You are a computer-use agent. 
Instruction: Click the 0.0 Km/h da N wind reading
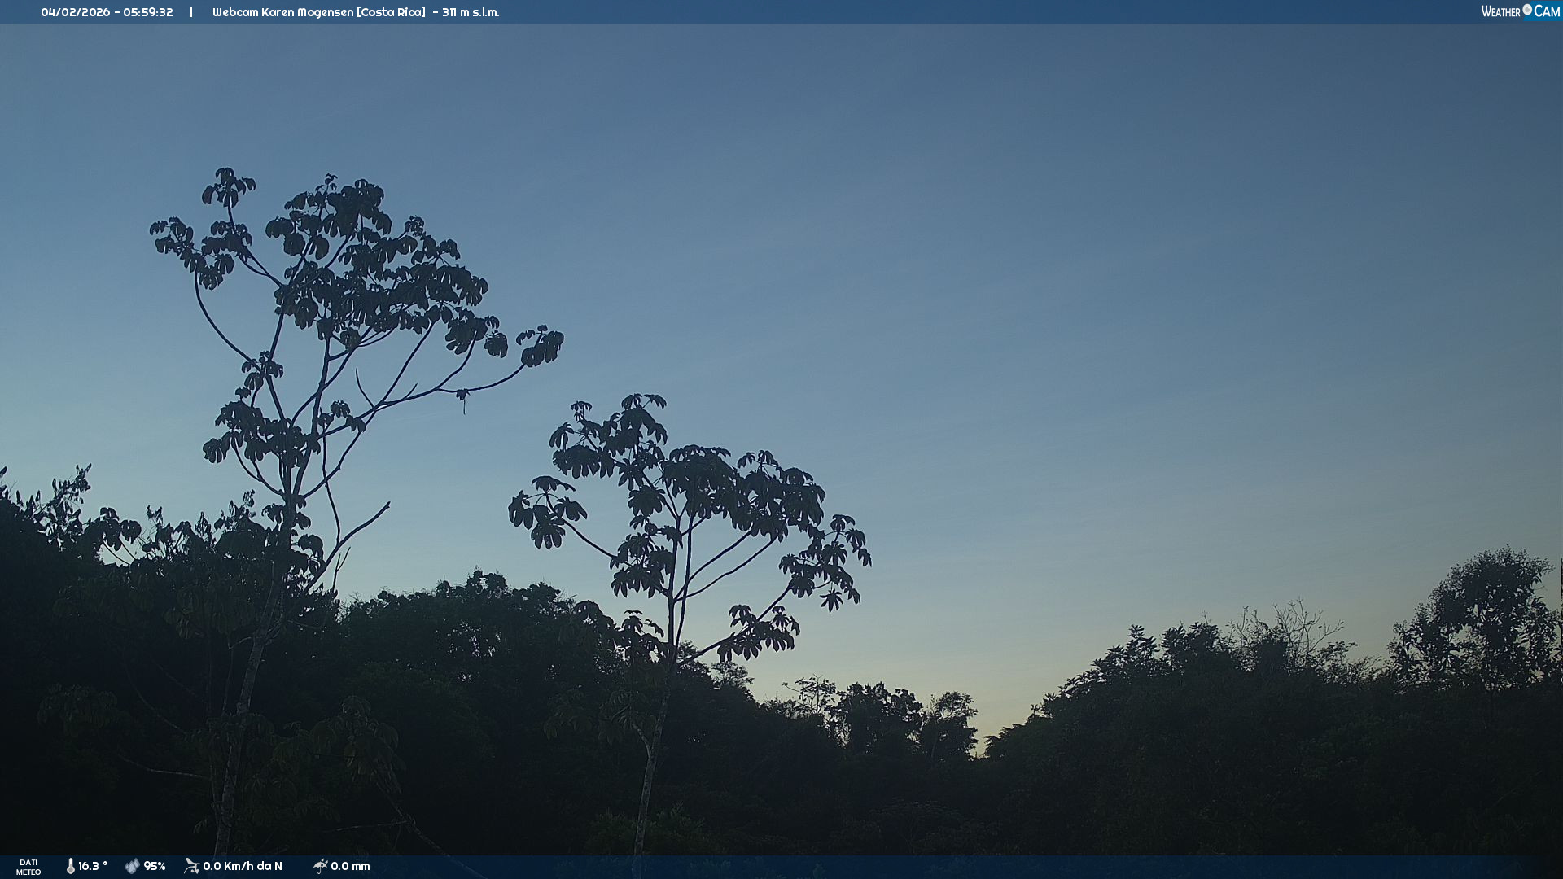(x=243, y=866)
